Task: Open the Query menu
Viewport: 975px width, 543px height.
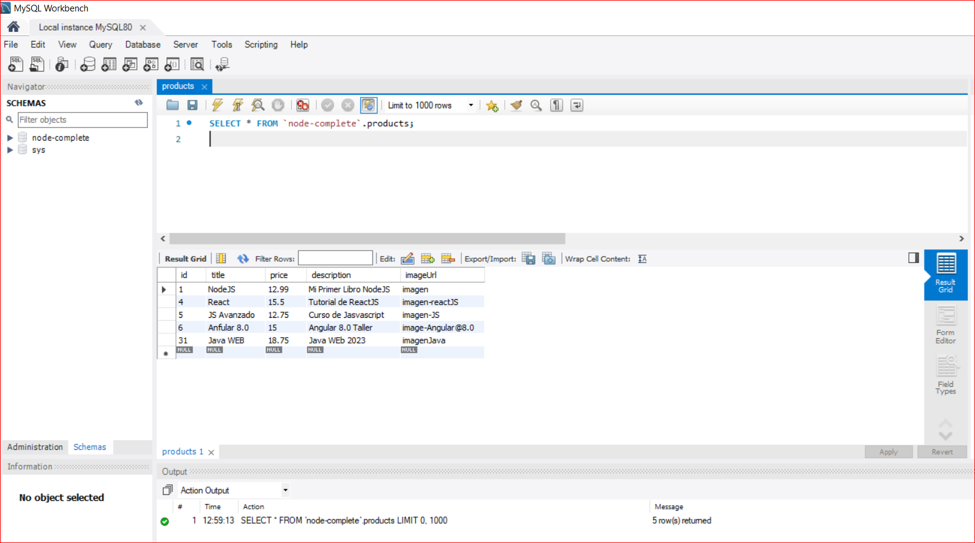Action: point(100,44)
